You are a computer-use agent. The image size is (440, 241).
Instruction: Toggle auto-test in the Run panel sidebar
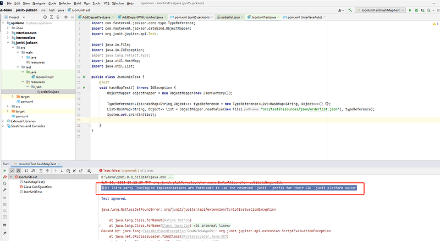tap(4, 183)
